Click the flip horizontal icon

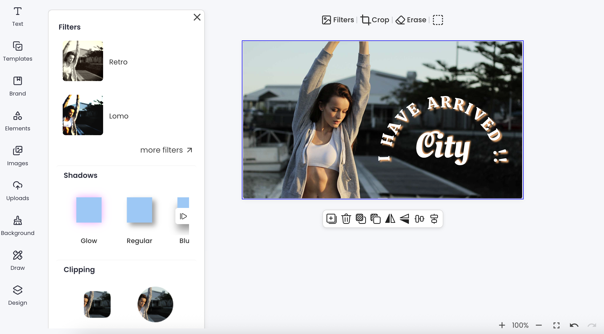click(x=390, y=219)
